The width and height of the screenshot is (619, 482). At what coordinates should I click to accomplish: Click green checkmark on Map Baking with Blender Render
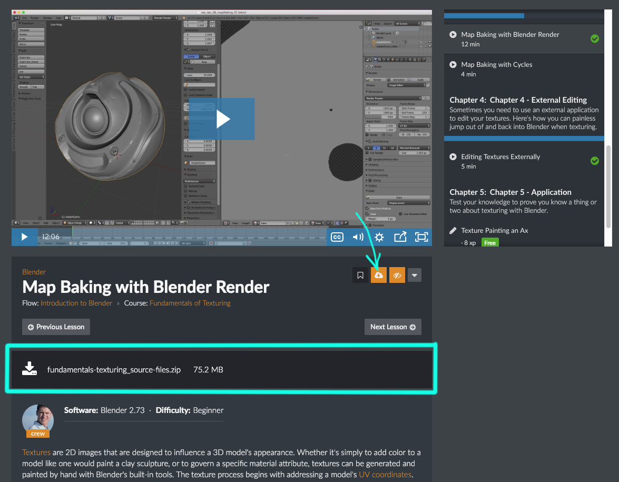coord(595,38)
